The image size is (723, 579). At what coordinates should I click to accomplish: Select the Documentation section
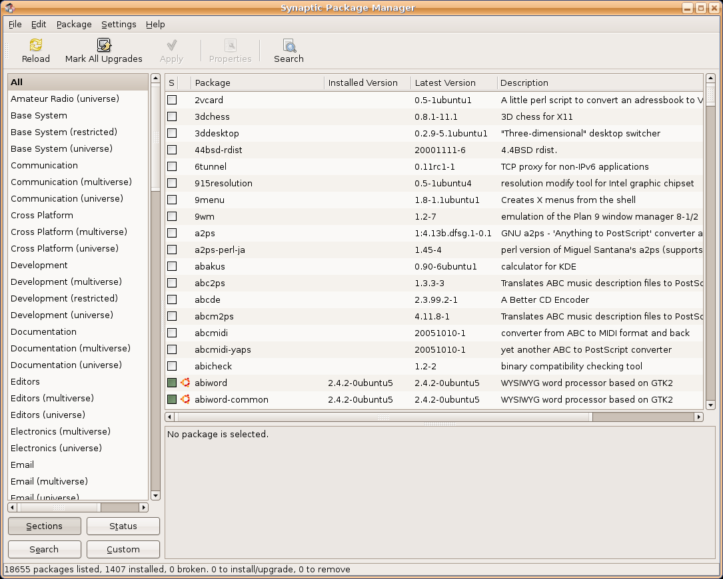point(78,331)
